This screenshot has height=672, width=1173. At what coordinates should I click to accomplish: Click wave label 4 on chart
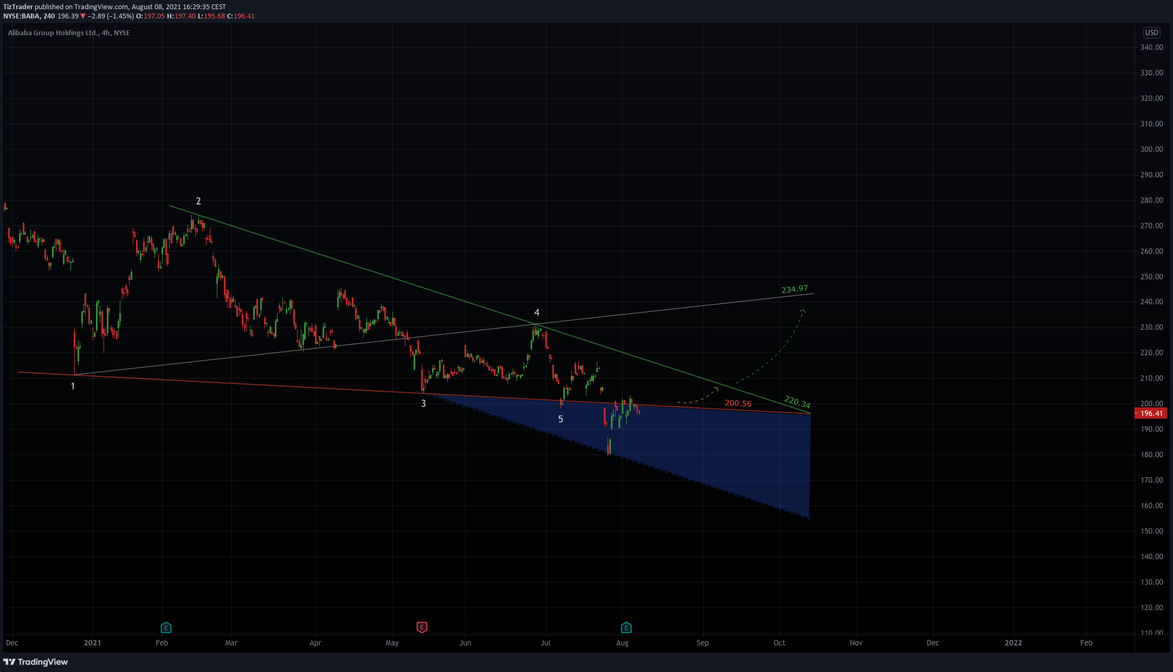(x=537, y=312)
